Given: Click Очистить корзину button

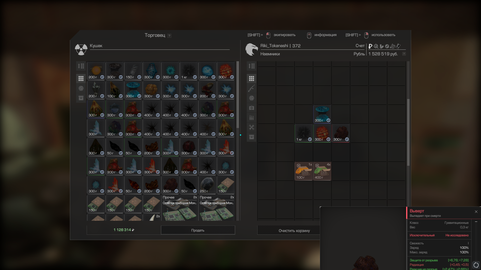Looking at the screenshot, I should 294,231.
